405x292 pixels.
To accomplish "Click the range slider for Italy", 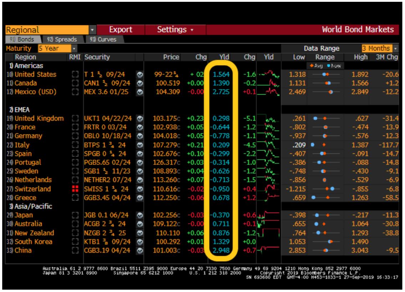I will coord(325,145).
